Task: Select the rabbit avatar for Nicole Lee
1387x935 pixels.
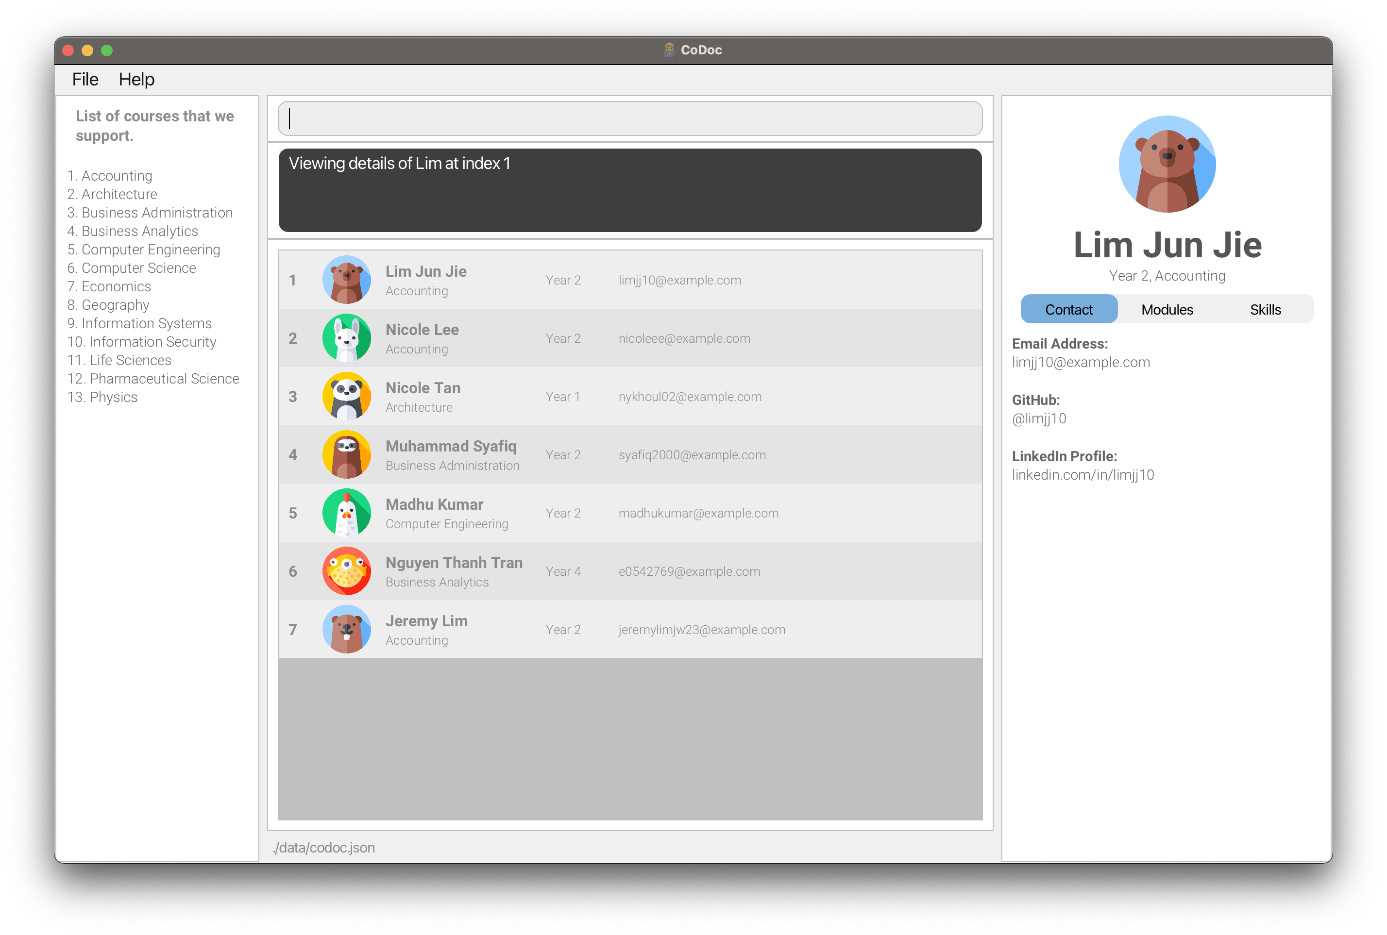Action: [347, 337]
